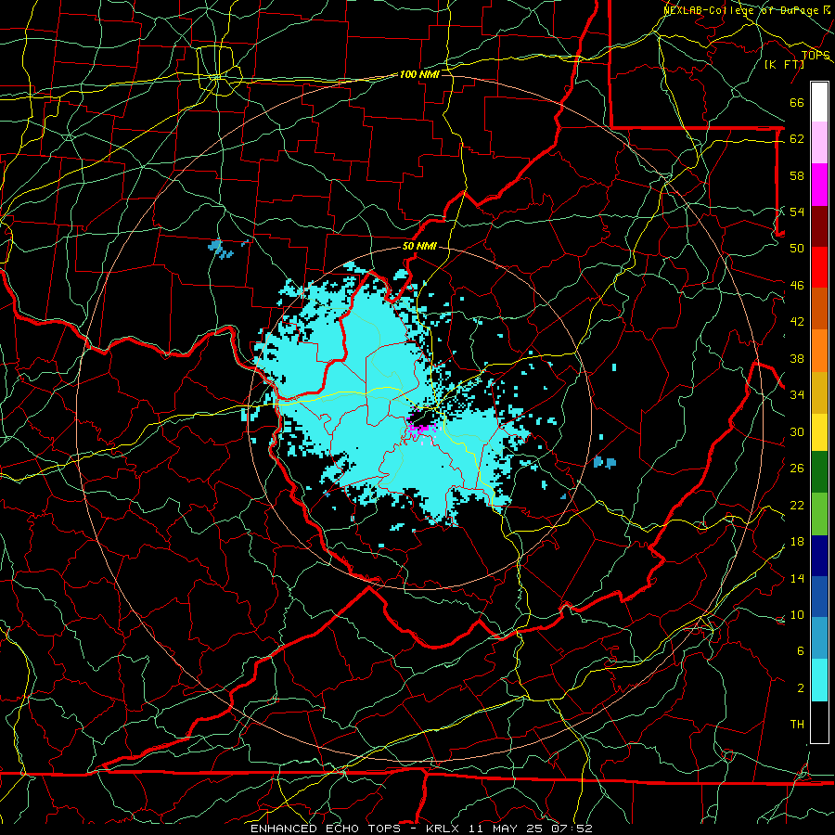Click the legend value "62"
The image size is (835, 835).
click(797, 139)
